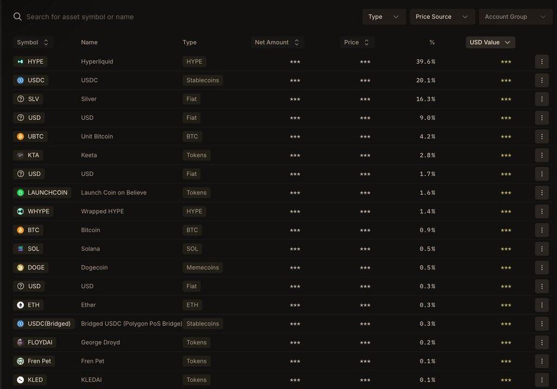This screenshot has width=557, height=389.
Task: Click the name Hyperliquid
Action: 97,62
